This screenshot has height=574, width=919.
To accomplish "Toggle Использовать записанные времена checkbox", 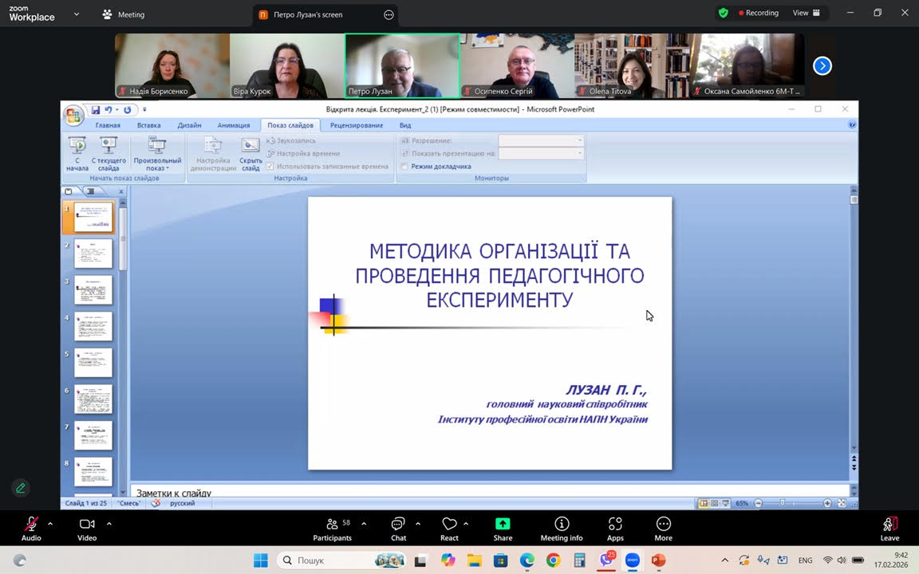I will 270,167.
